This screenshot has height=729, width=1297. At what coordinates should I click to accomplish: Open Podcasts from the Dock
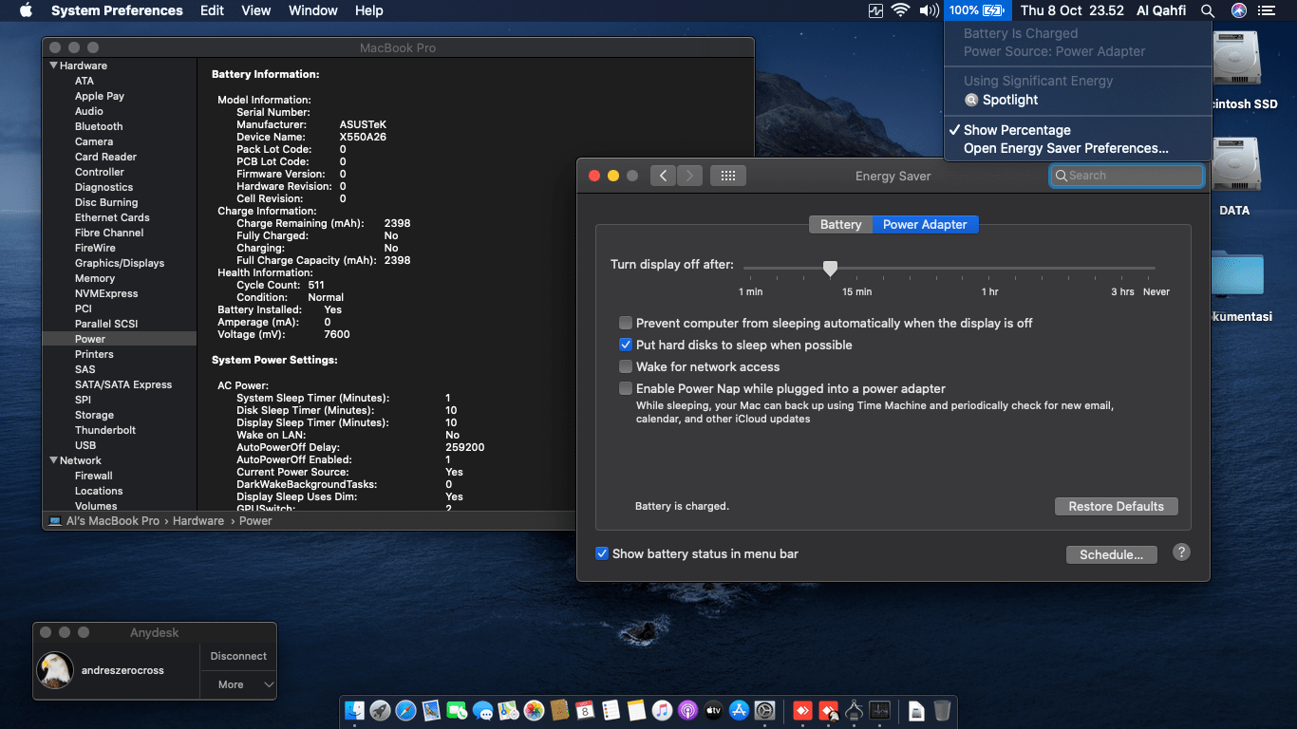[x=688, y=710]
